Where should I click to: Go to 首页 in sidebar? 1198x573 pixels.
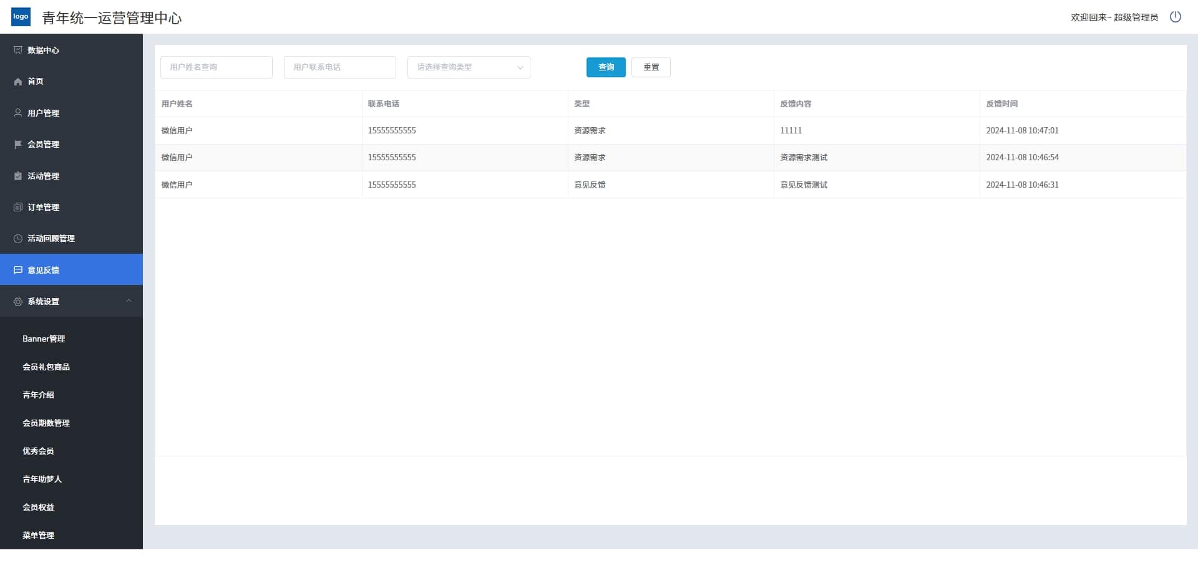pyautogui.click(x=71, y=82)
